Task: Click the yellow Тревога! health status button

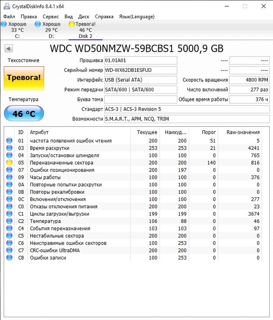Action: pyautogui.click(x=24, y=78)
